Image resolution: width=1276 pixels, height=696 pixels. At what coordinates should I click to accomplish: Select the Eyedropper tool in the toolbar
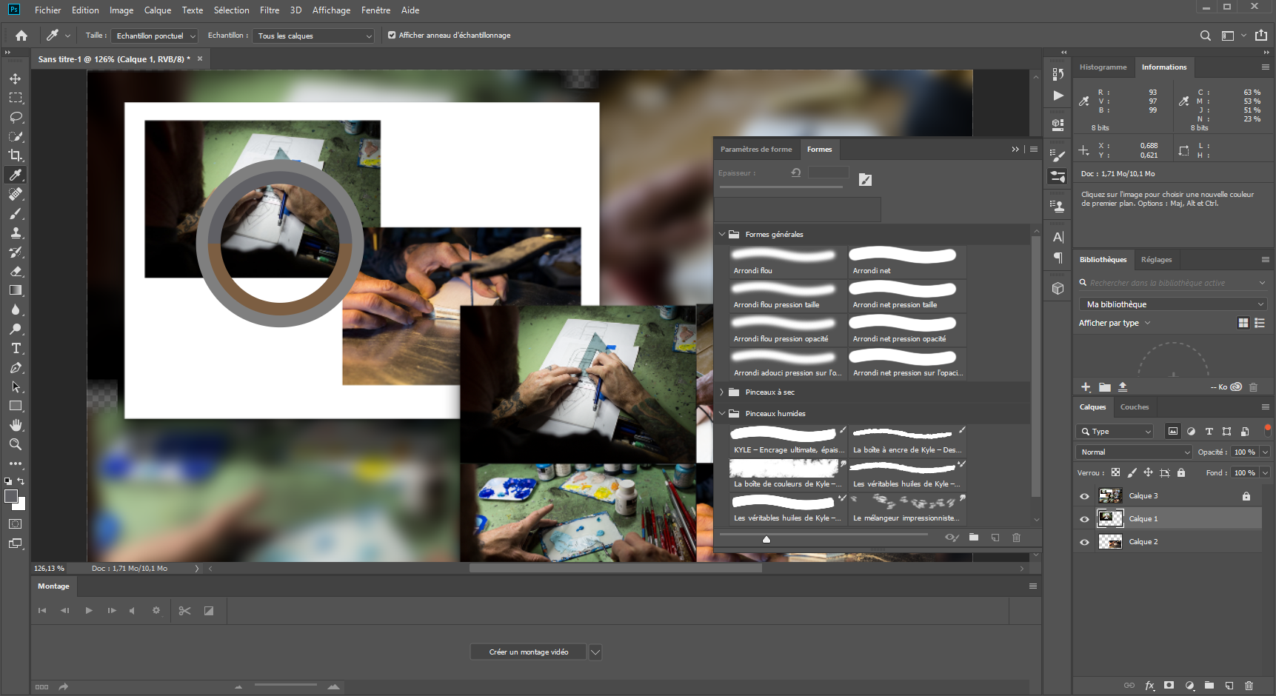pyautogui.click(x=16, y=175)
